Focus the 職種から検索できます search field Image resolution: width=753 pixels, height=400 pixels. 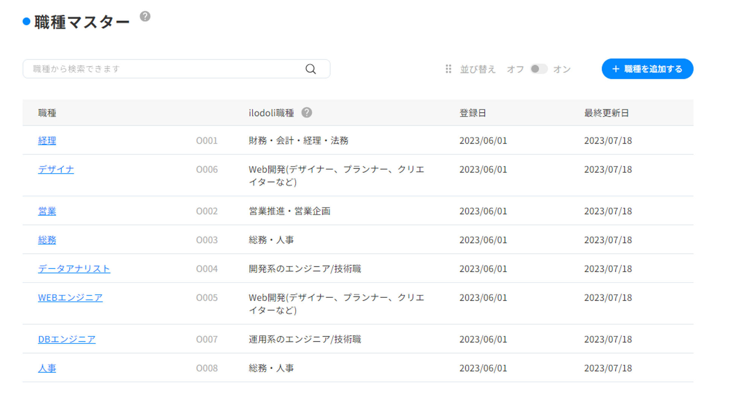coord(176,69)
